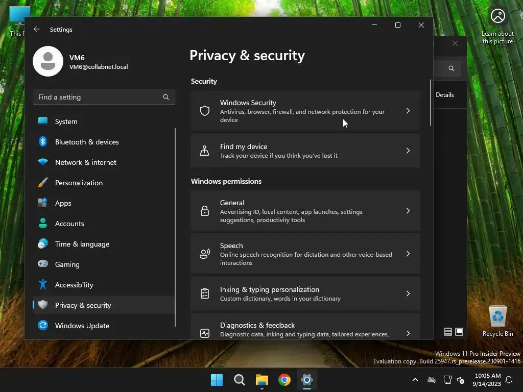
Task: Open Inking & typing personalization card
Action: click(x=305, y=293)
